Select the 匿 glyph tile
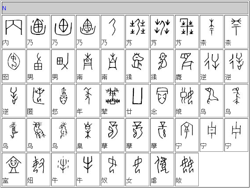This screenshot has width=250, height=188. [38, 101]
